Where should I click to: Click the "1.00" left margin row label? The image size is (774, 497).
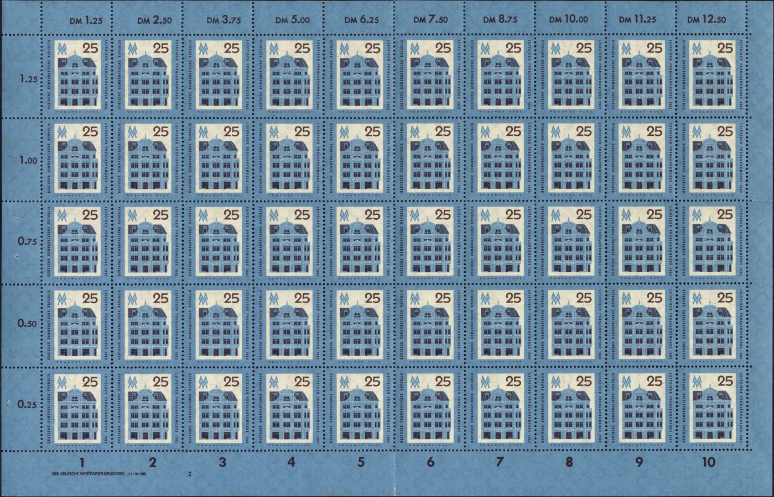26,160
